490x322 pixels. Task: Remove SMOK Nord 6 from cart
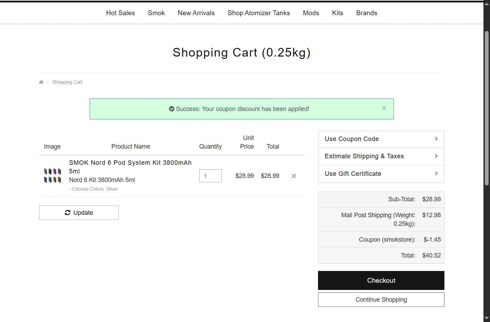point(294,176)
